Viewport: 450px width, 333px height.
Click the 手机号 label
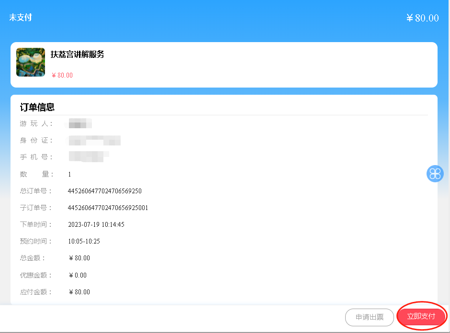(x=36, y=157)
